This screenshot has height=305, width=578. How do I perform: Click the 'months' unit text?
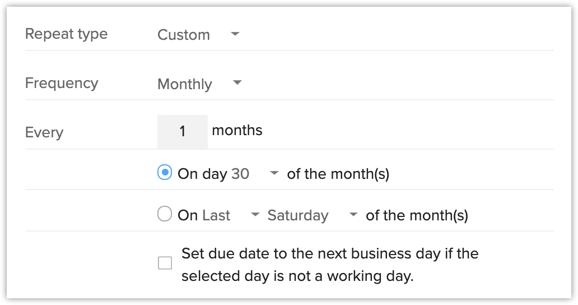pos(237,131)
